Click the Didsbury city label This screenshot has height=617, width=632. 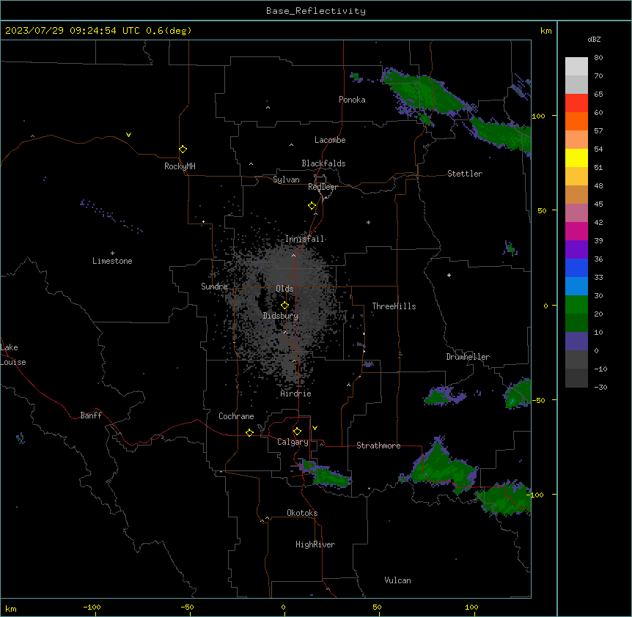click(281, 316)
